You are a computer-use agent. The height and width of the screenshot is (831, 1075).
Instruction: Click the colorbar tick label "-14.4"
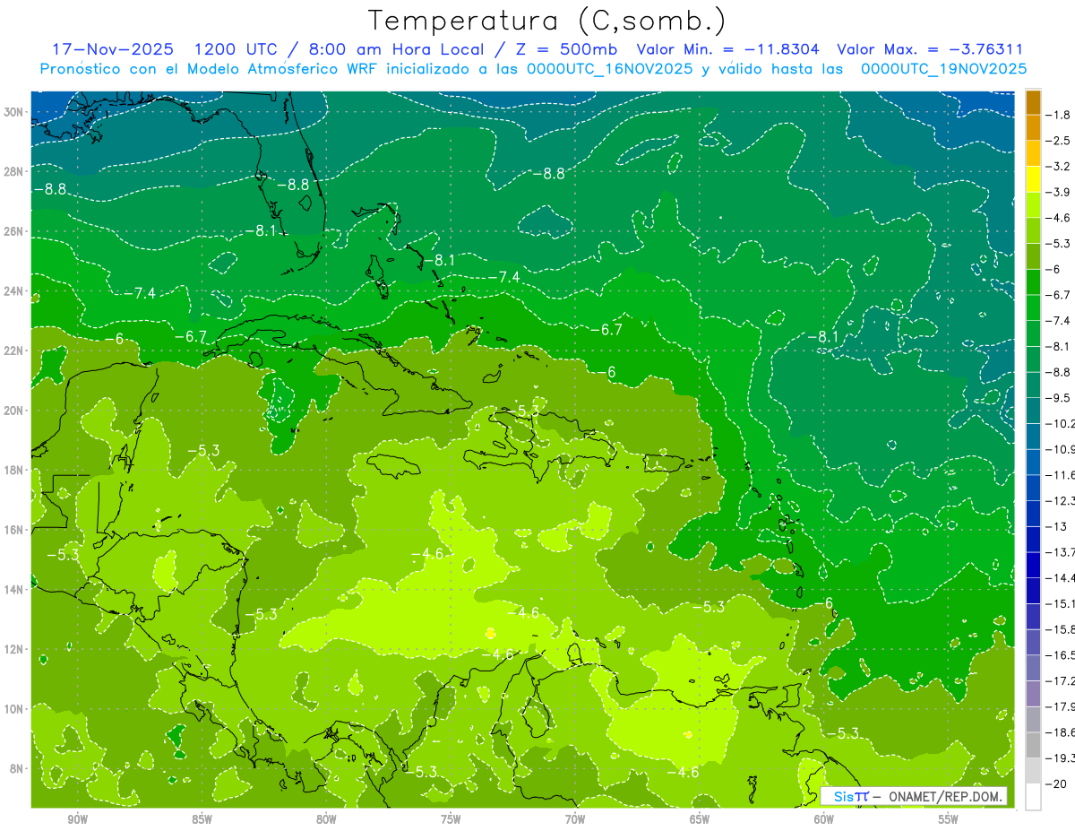[1062, 577]
